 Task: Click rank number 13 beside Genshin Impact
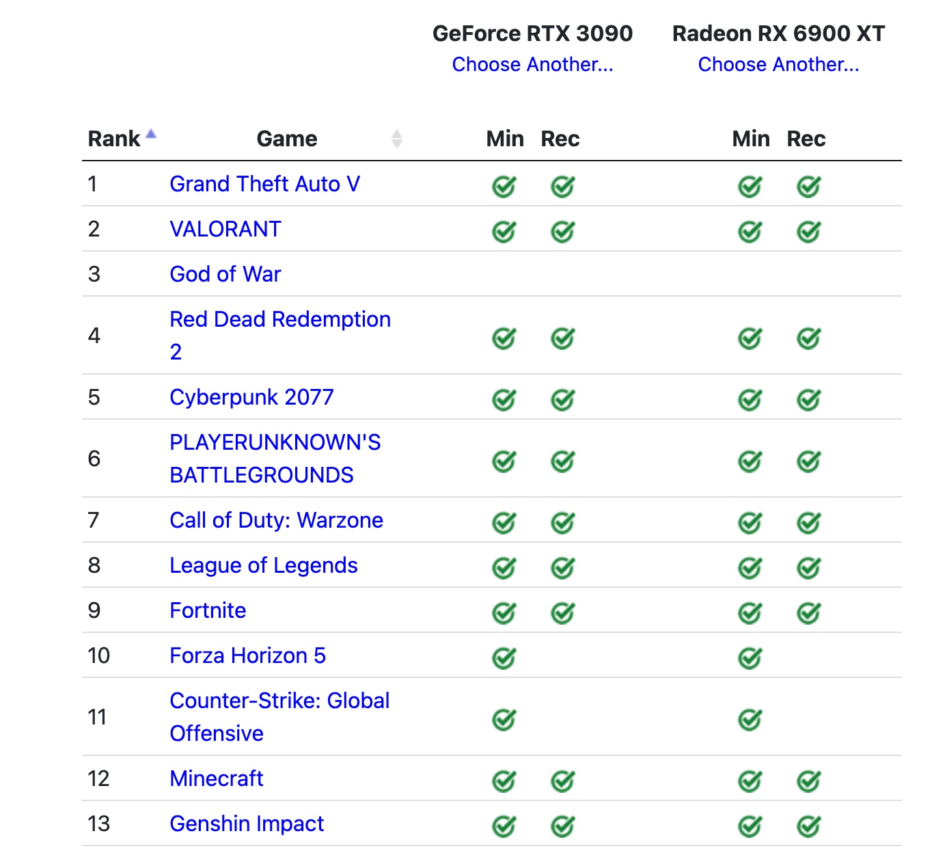tap(99, 824)
